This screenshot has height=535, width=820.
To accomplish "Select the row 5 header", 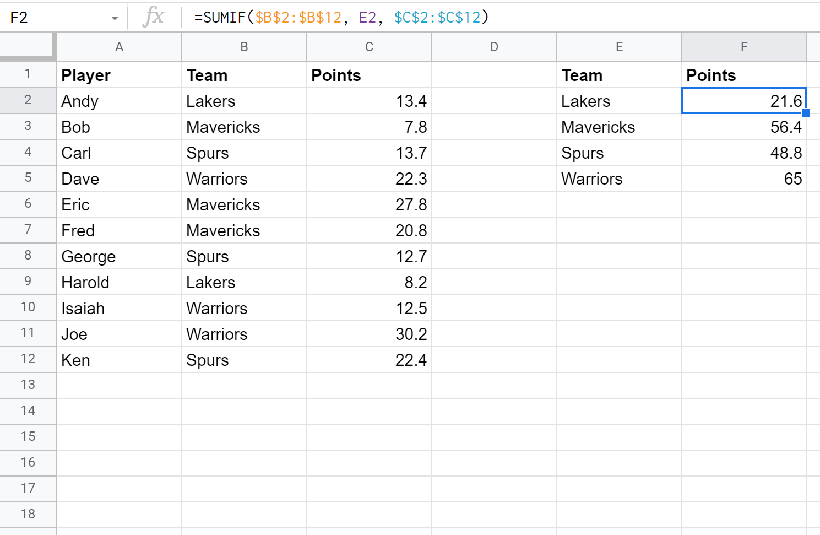I will (x=28, y=178).
